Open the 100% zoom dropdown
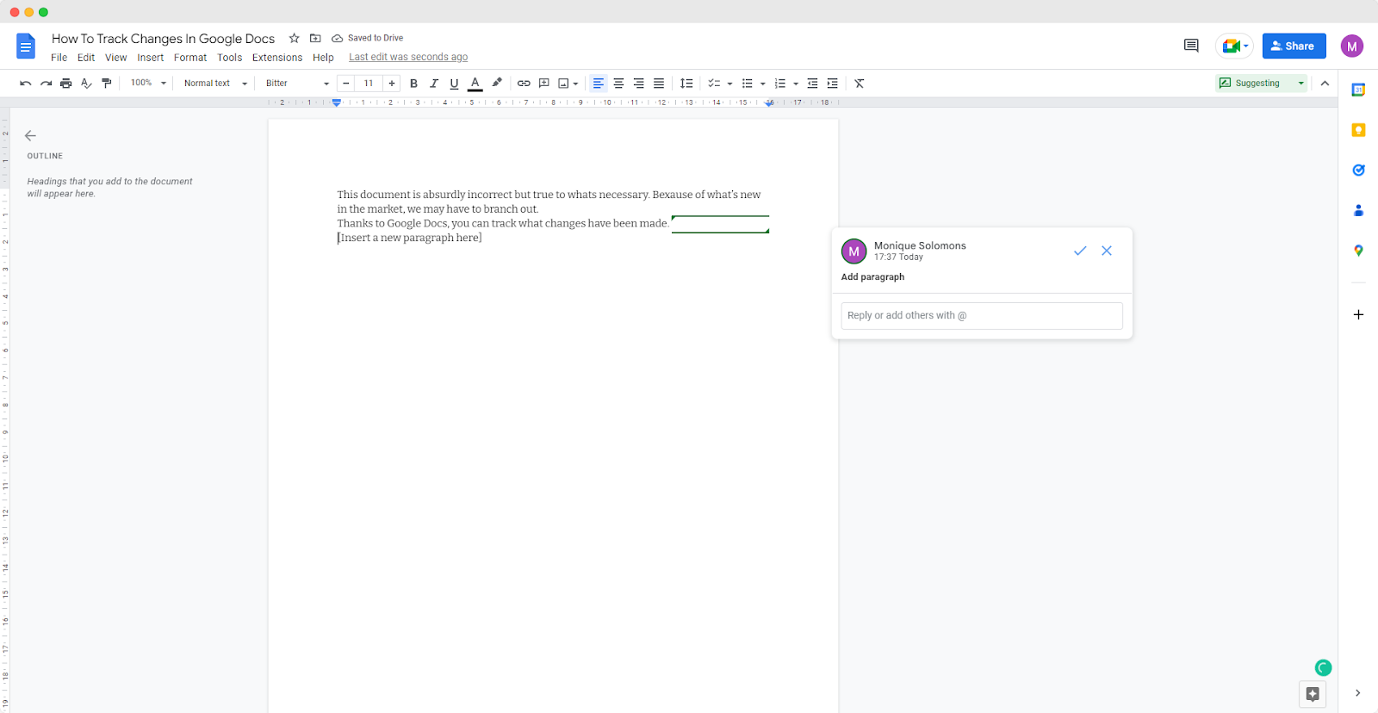Screen dimensions: 1378x713 tap(148, 84)
